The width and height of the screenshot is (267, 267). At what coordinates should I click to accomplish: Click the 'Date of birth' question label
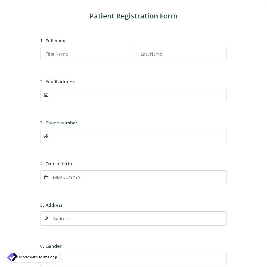[x=59, y=163]
